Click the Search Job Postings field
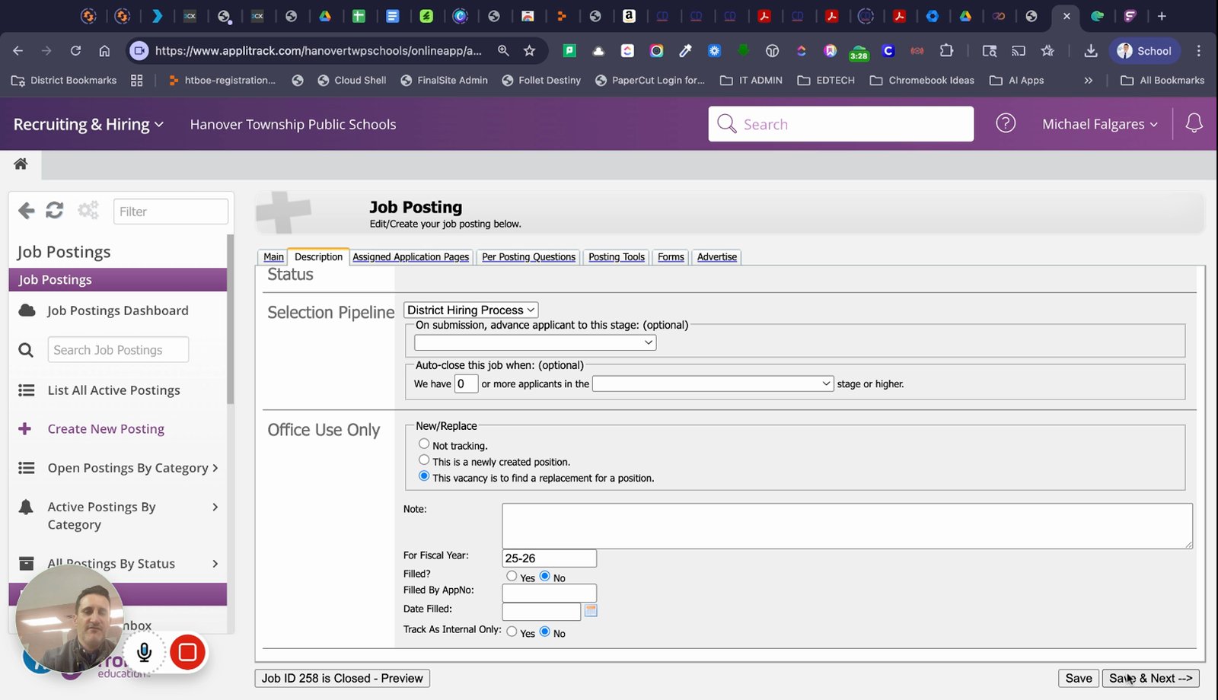The width and height of the screenshot is (1218, 700). [118, 350]
